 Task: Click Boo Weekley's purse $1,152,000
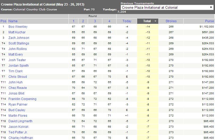click(x=207, y=27)
